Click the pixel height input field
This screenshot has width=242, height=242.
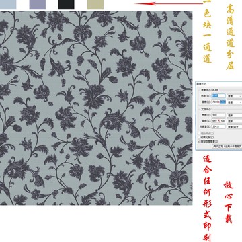point(218,102)
